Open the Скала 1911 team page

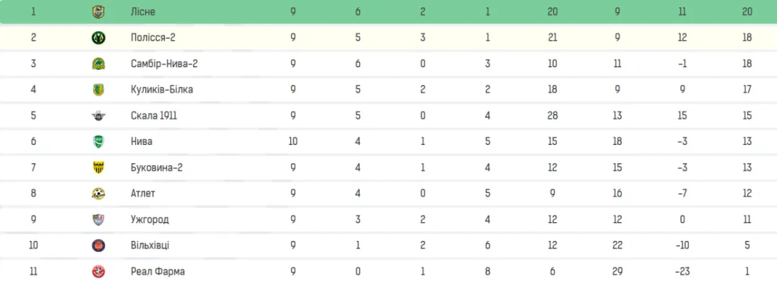tap(154, 115)
